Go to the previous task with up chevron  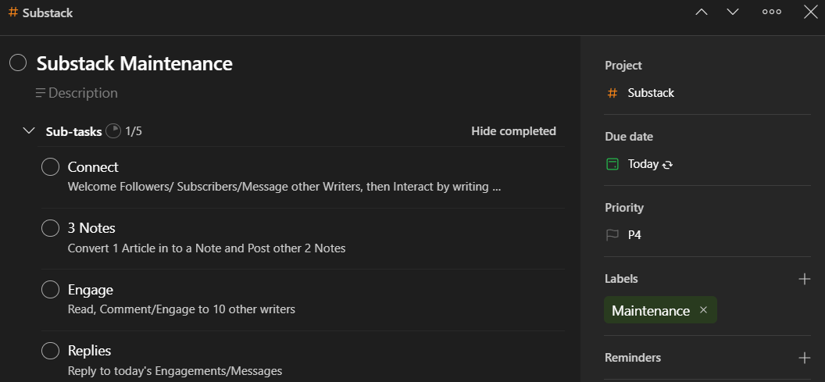coord(702,12)
